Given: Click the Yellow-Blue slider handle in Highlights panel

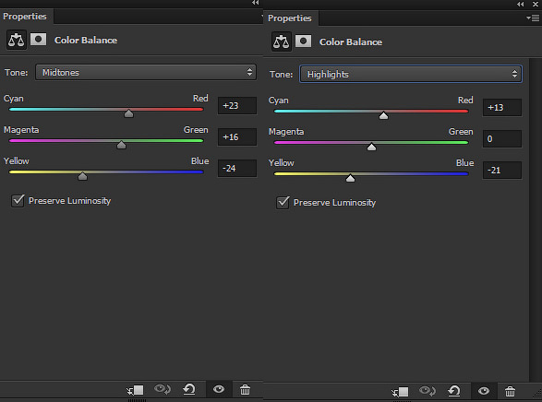Looking at the screenshot, I should (350, 178).
